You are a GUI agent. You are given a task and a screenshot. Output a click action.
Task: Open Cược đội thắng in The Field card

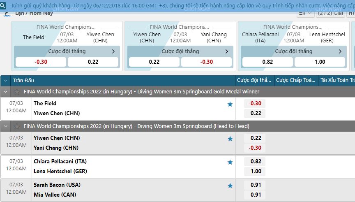67,51
